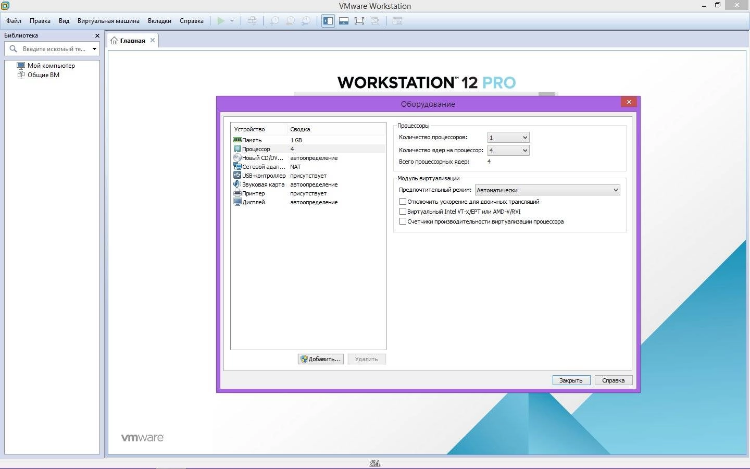750x469 pixels.
Task: Close the Главная tab
Action: click(153, 40)
